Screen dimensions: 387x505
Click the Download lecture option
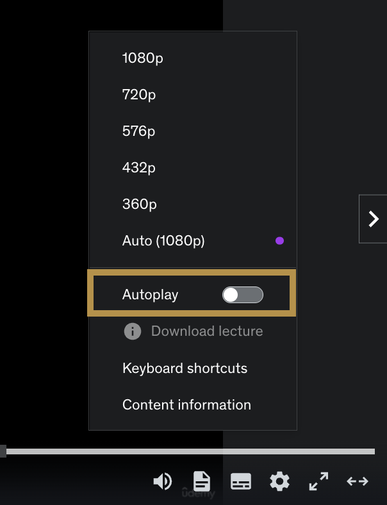pyautogui.click(x=206, y=331)
